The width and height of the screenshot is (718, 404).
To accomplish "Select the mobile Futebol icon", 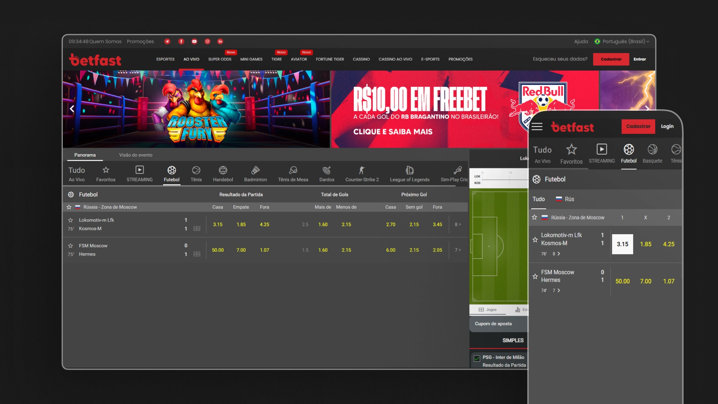I will [x=629, y=149].
